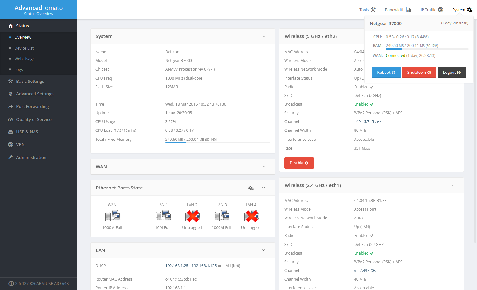The width and height of the screenshot is (477, 290).
Task: Open Port Forwarding section
Action: (x=39, y=106)
